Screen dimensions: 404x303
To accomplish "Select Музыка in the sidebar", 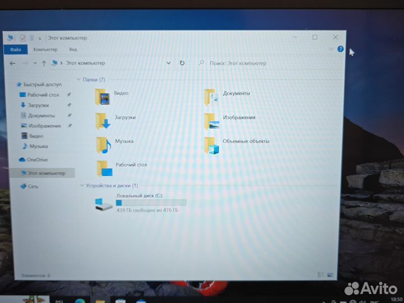I will [x=35, y=146].
